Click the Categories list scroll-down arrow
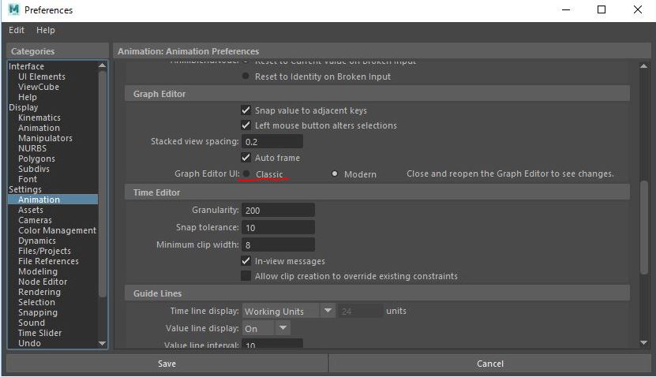The image size is (656, 377). tap(102, 343)
